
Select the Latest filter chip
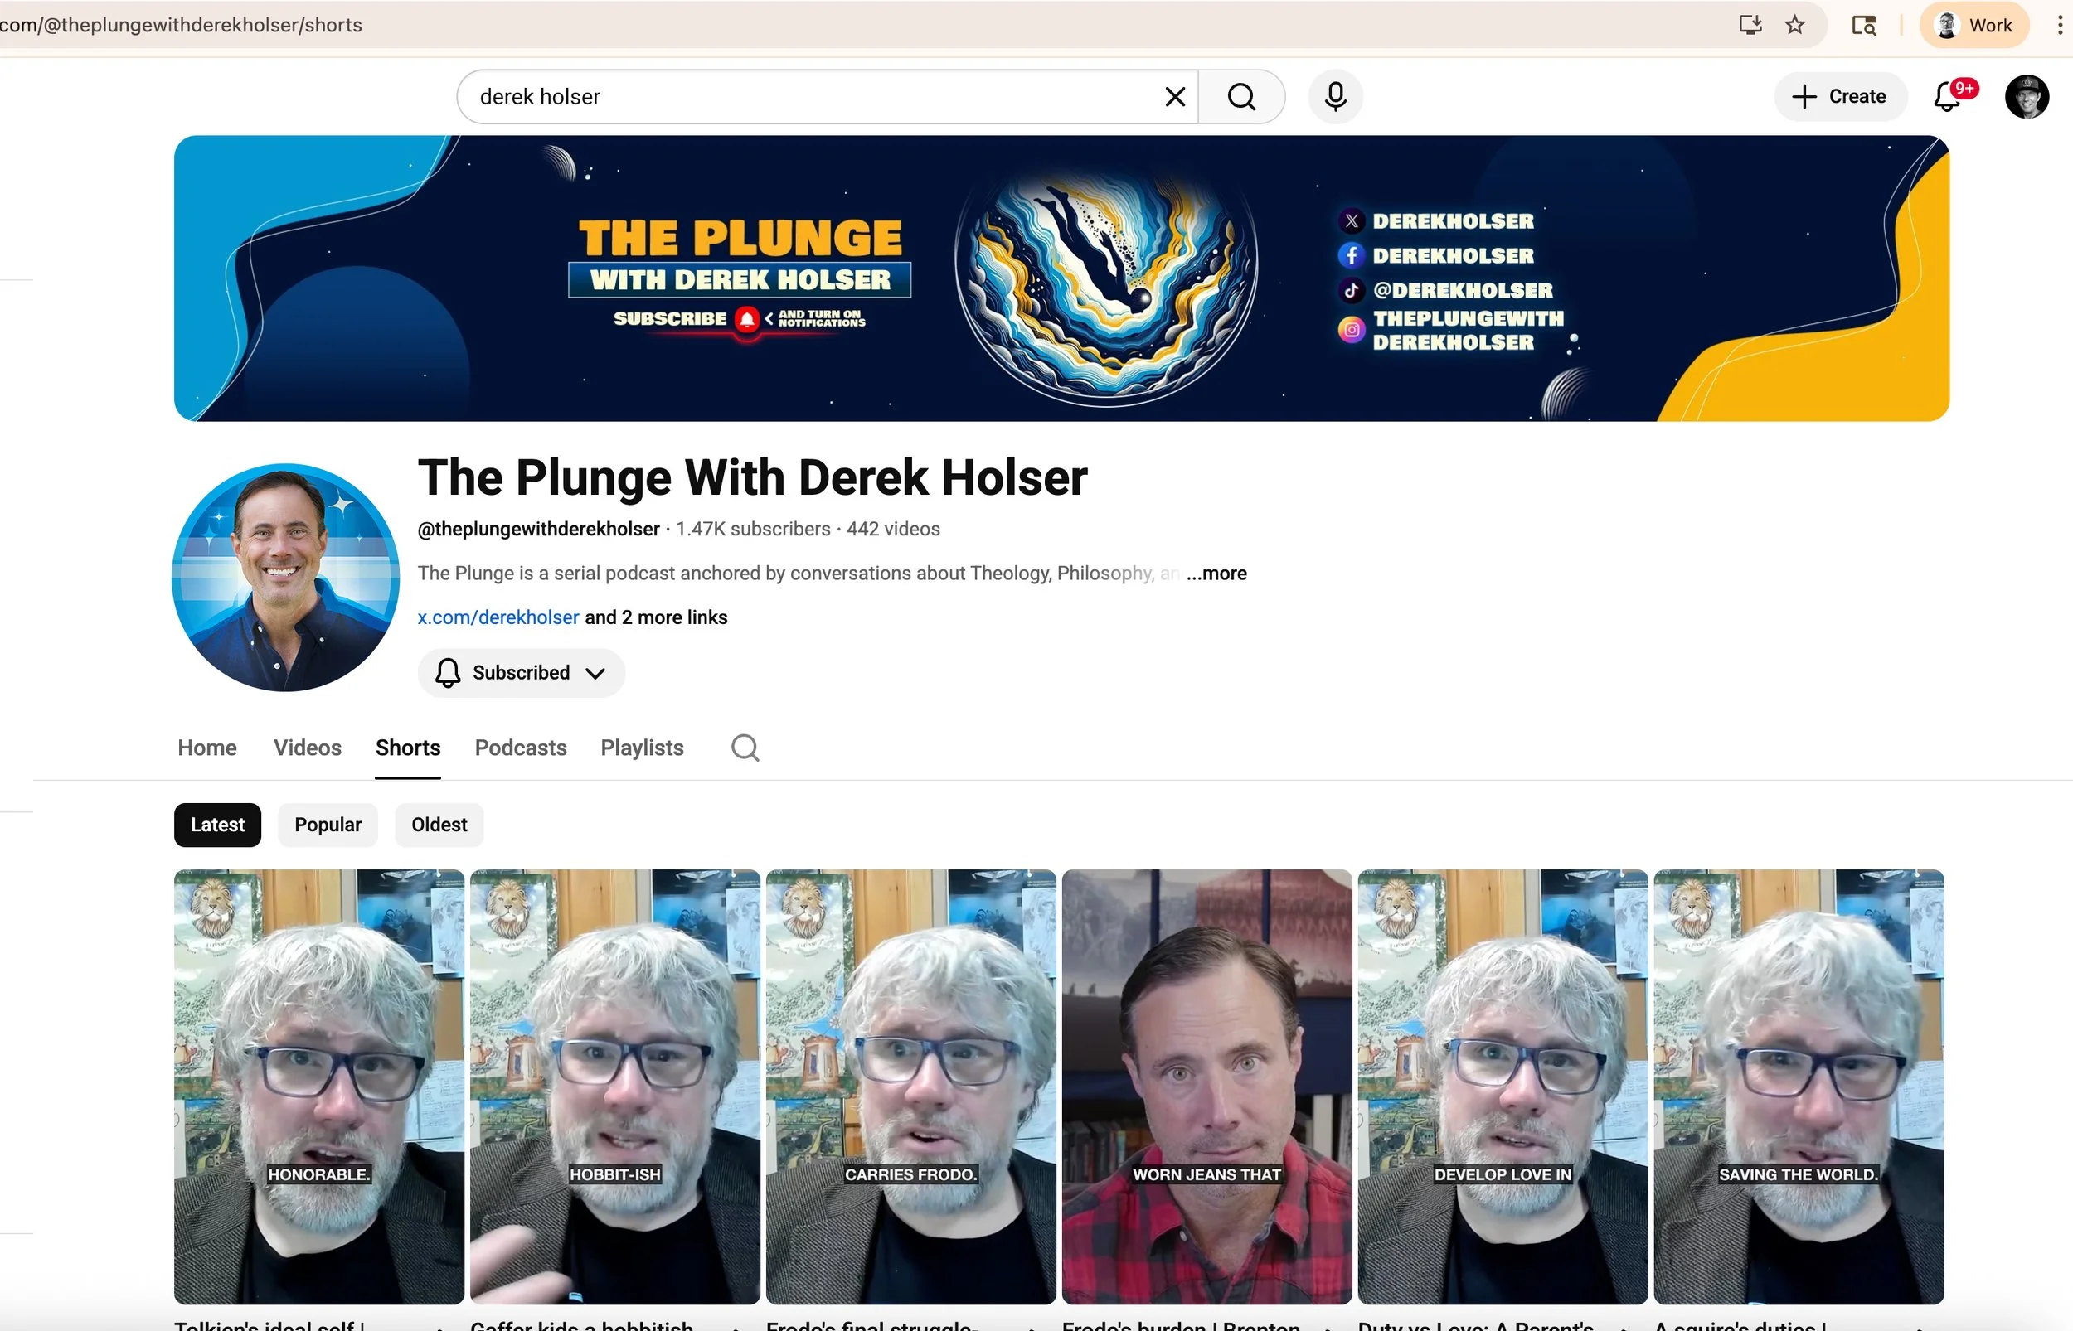[x=218, y=825]
